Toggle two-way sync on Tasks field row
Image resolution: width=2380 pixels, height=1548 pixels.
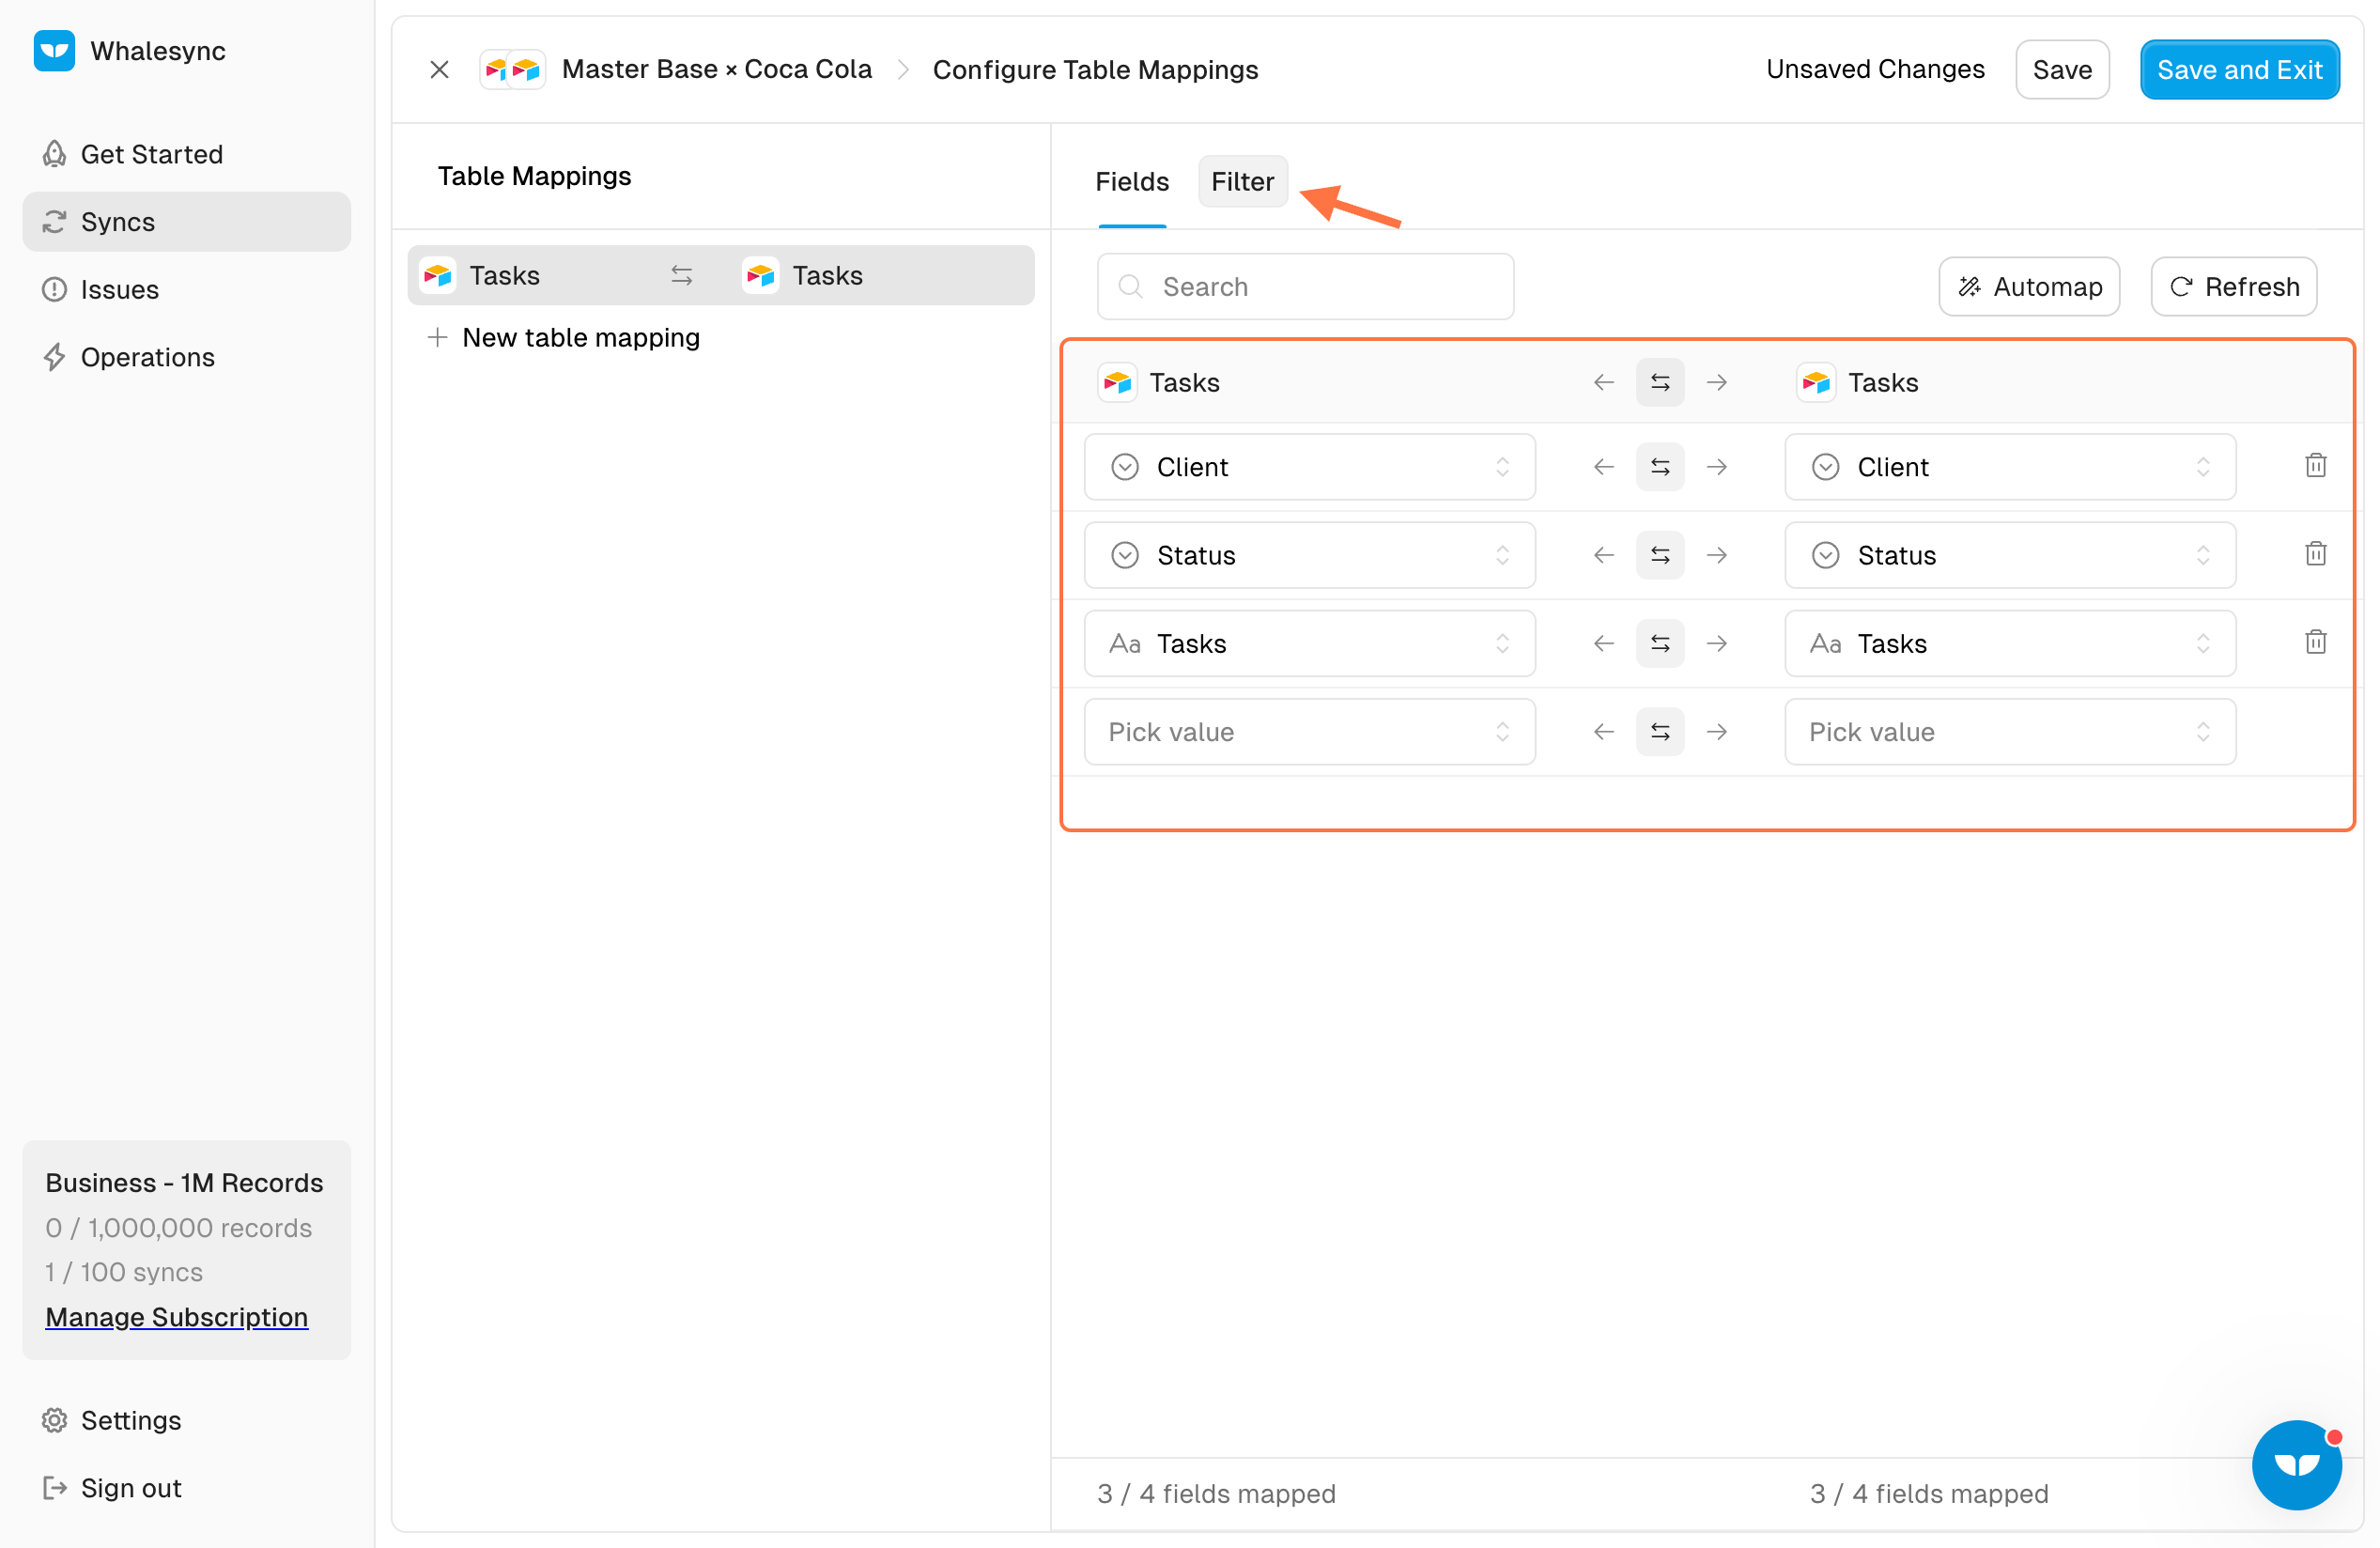pyautogui.click(x=1660, y=643)
